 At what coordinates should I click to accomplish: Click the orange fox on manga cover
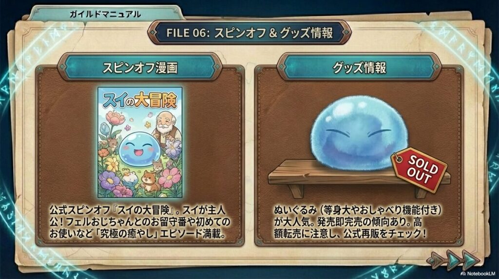coord(151,180)
